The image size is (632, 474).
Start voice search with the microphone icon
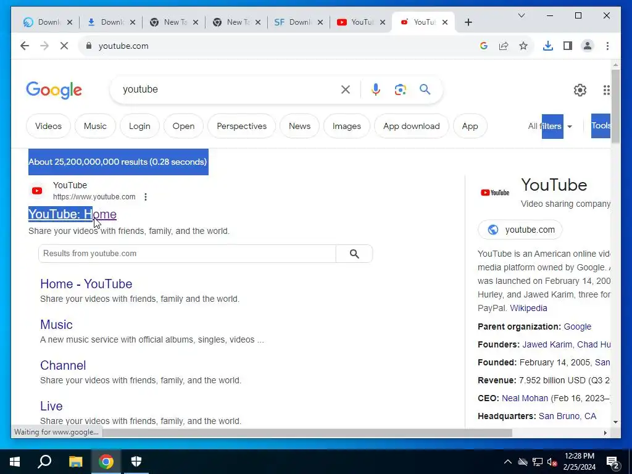tap(376, 89)
